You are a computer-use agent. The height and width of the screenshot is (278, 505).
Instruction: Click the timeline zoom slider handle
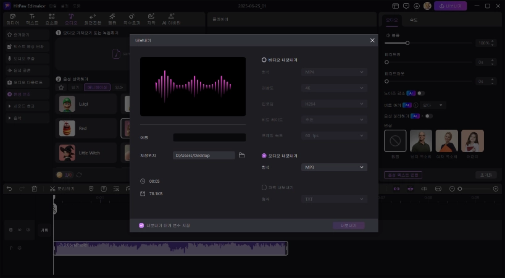click(x=460, y=189)
